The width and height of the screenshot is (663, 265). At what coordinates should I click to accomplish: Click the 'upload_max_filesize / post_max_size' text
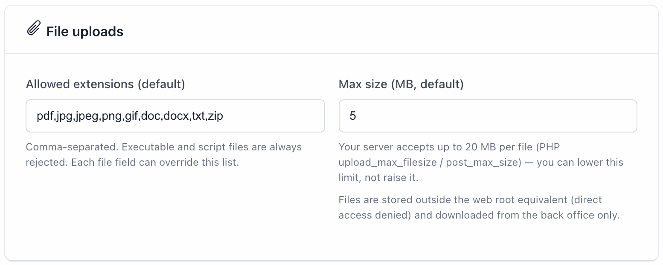[x=430, y=162]
